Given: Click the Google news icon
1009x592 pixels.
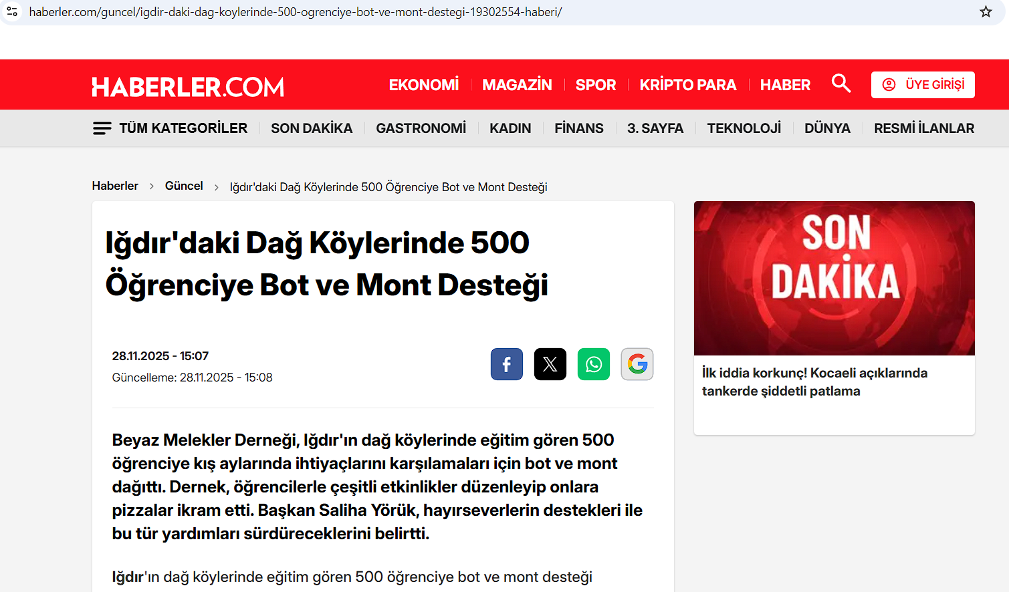Looking at the screenshot, I should point(637,364).
